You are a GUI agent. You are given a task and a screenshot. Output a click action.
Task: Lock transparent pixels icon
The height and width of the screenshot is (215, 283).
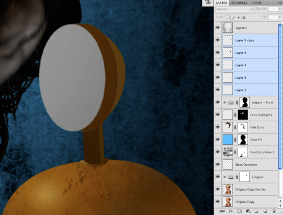tap(228, 17)
